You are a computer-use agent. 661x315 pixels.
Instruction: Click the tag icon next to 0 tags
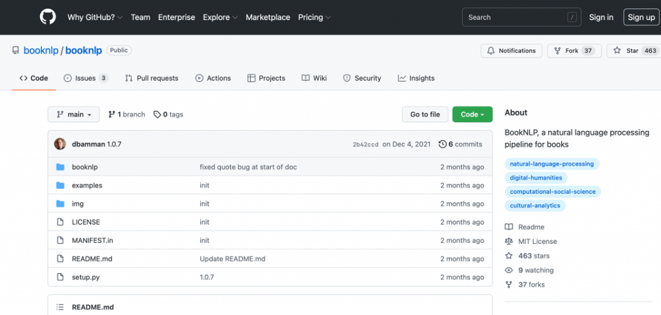point(157,114)
